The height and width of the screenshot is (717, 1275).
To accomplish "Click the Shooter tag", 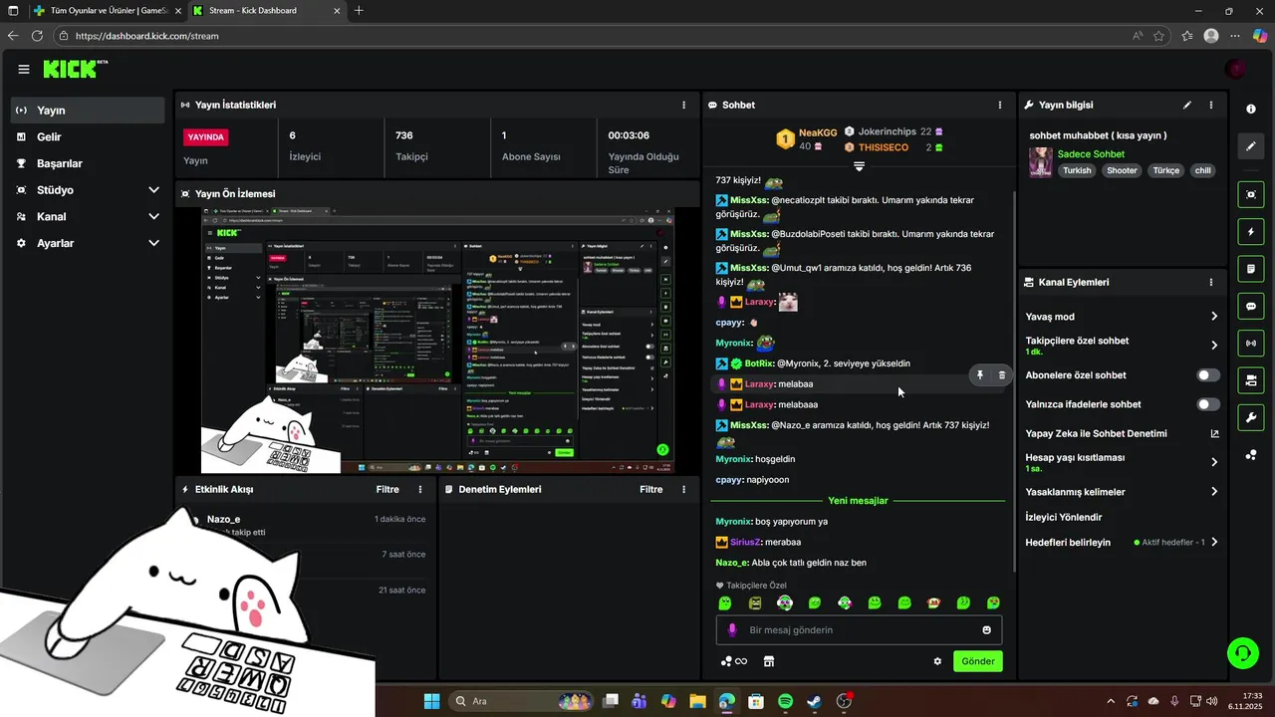I will point(1122,170).
